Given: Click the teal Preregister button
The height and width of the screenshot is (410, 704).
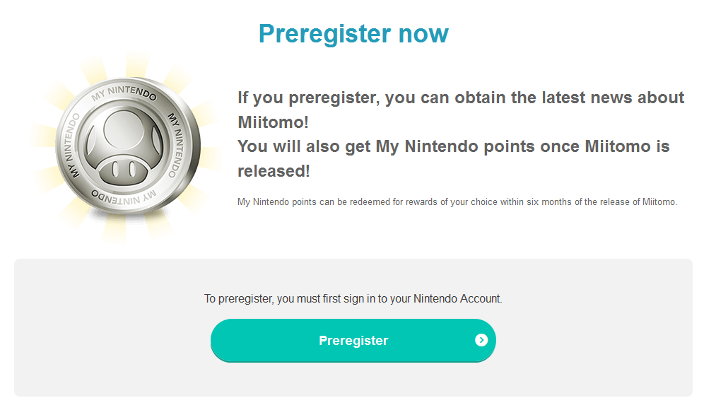Looking at the screenshot, I should 353,341.
